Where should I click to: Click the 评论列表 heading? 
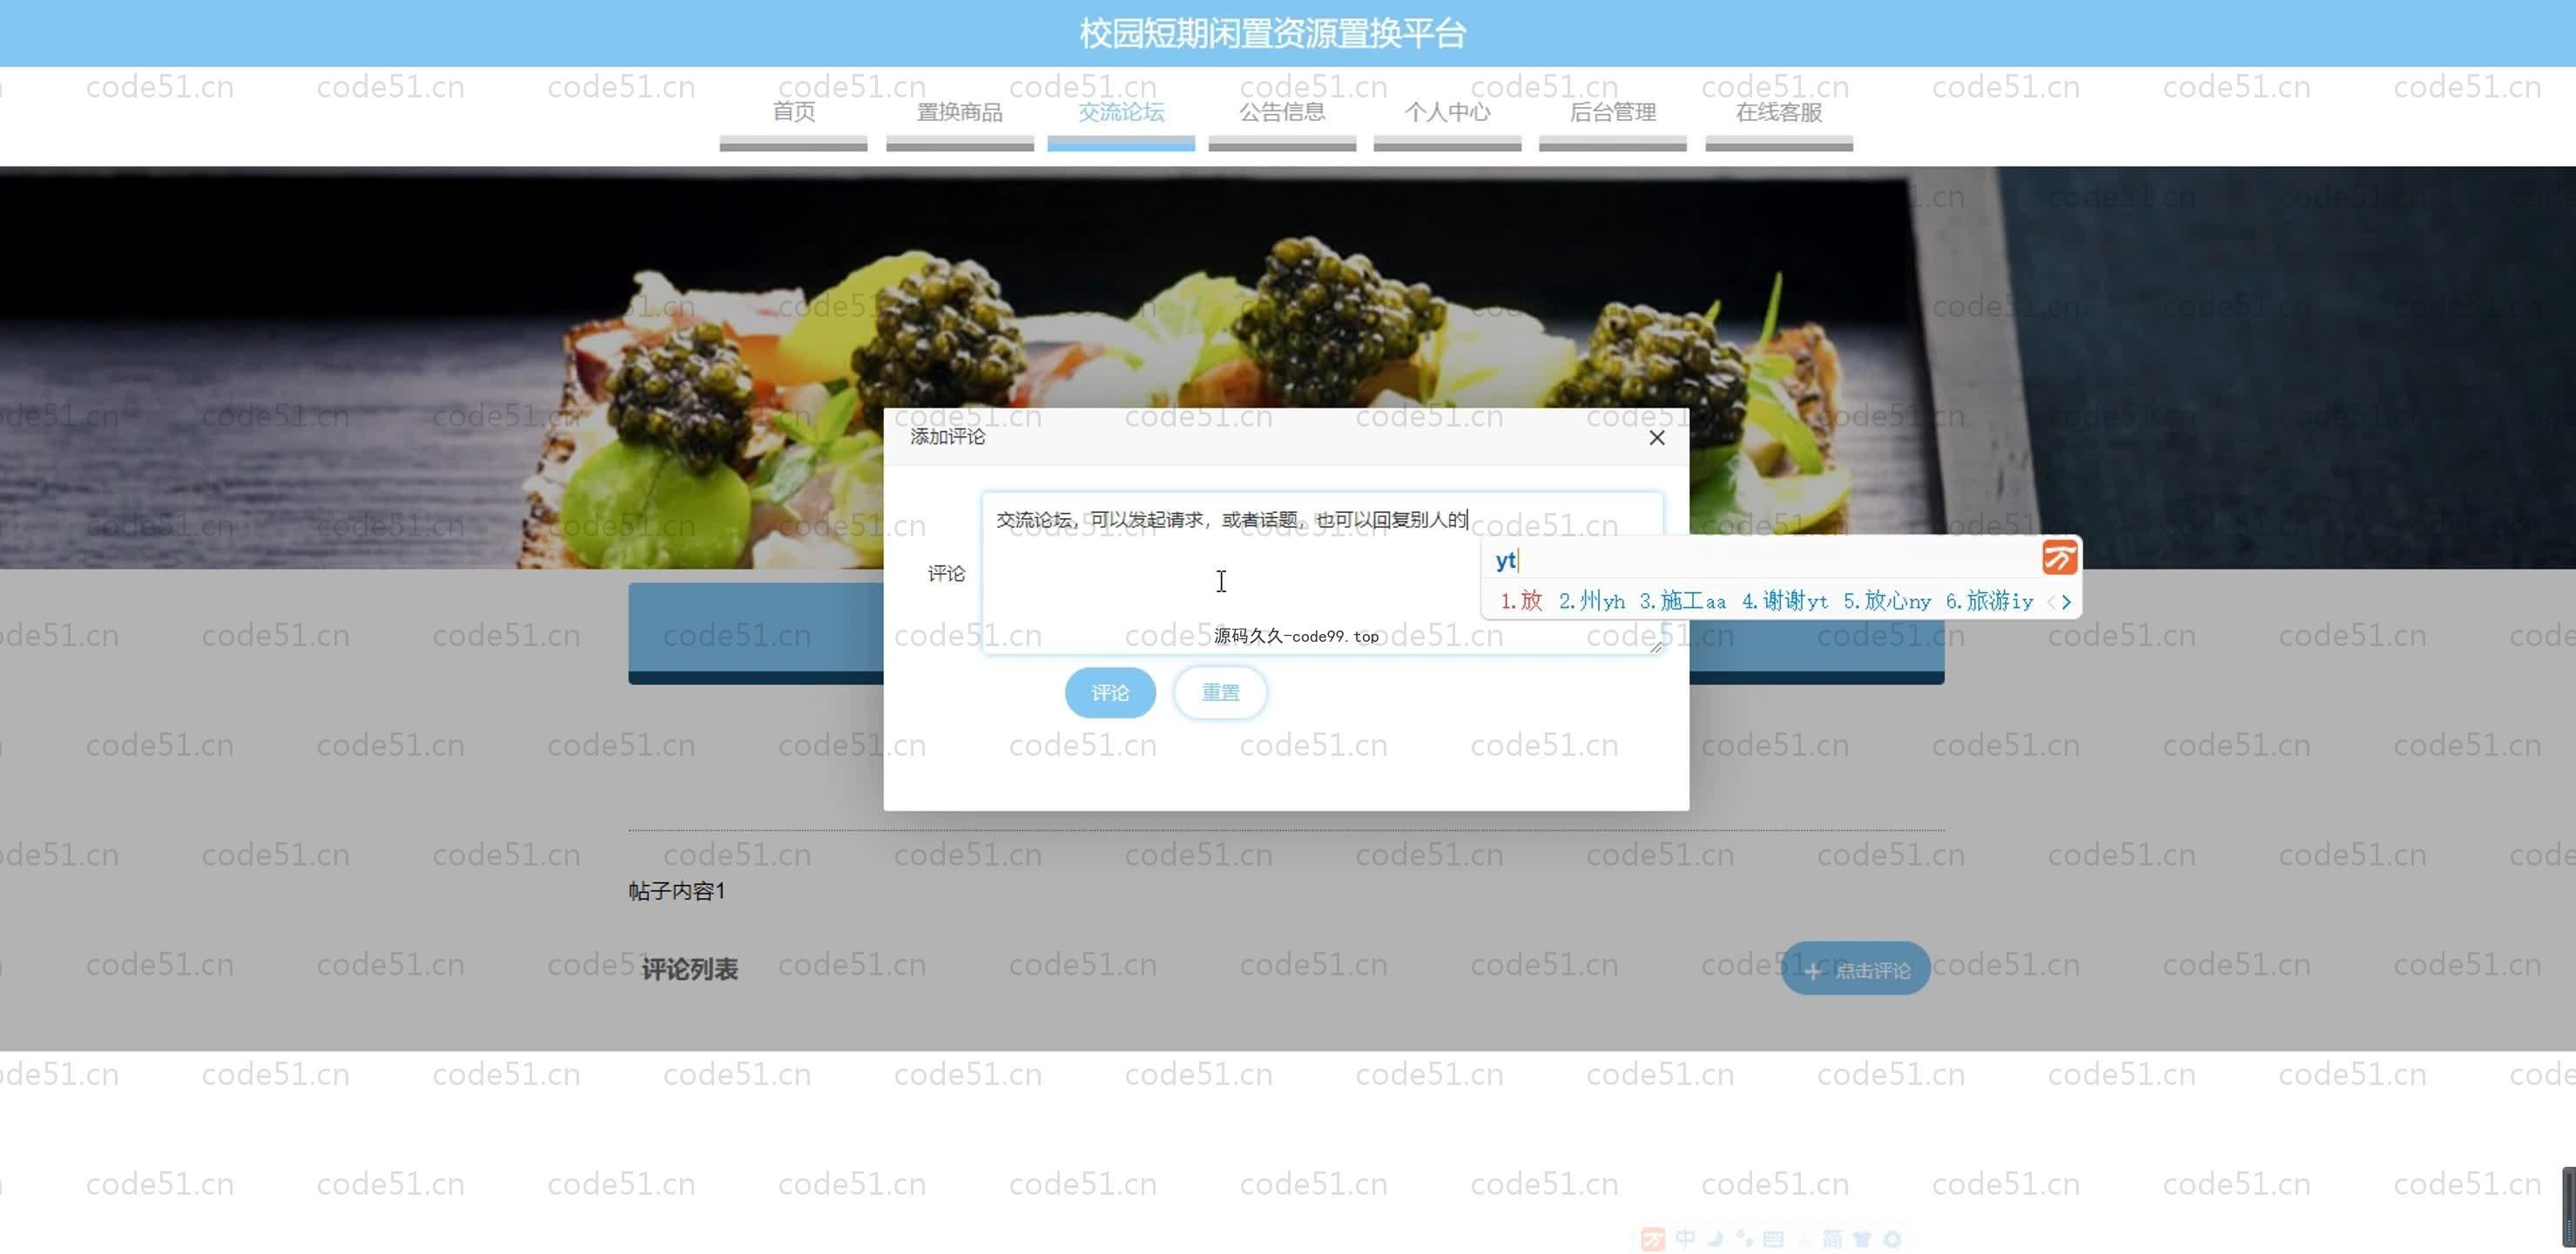pyautogui.click(x=689, y=969)
